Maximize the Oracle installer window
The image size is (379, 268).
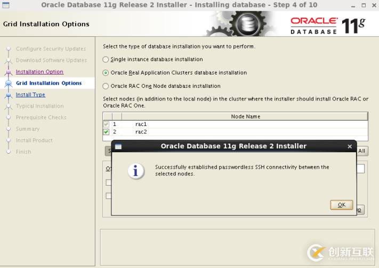[364, 5]
